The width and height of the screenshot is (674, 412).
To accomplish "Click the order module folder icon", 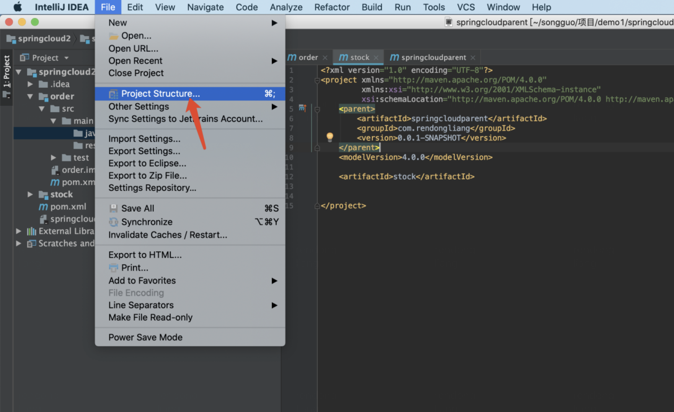I will [x=44, y=97].
